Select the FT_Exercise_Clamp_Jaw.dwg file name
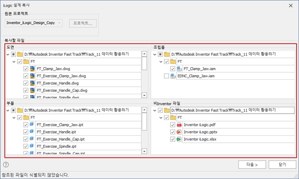This screenshot has height=179, width=299. (x=62, y=76)
